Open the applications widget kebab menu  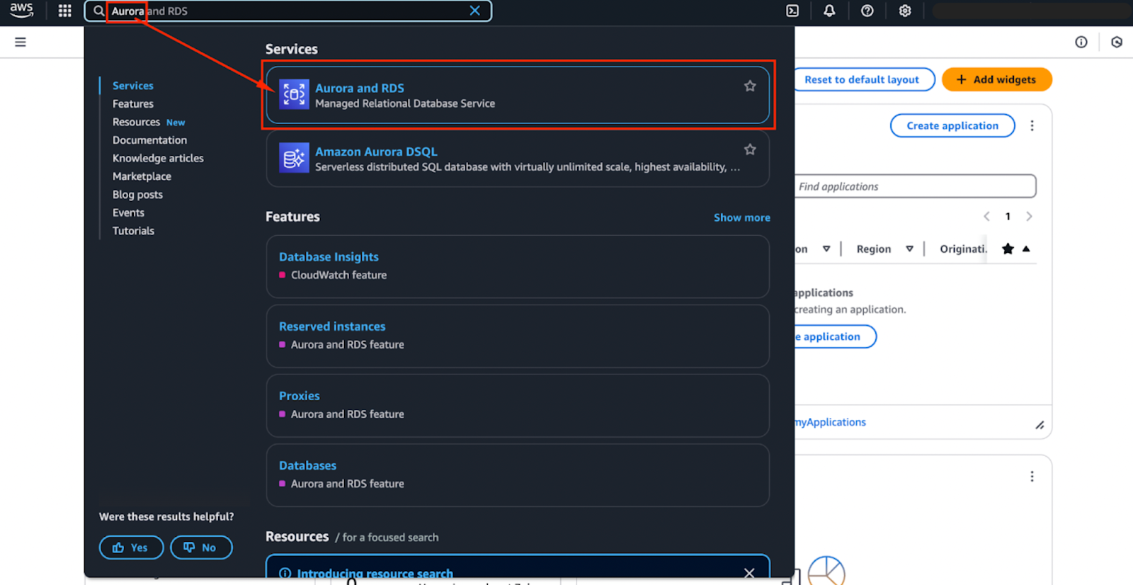pyautogui.click(x=1032, y=125)
